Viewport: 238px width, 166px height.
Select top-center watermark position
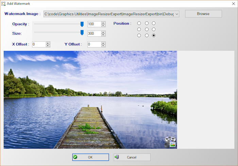click(147, 23)
